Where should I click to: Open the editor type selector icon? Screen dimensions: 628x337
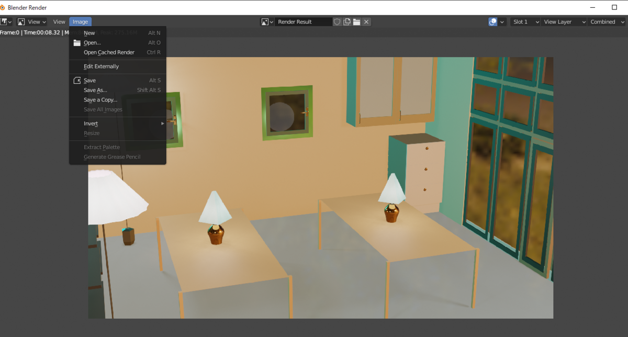click(6, 21)
